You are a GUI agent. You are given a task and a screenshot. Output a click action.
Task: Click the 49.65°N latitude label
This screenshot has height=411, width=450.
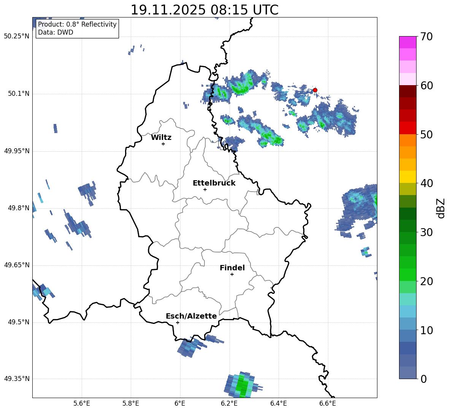(17, 265)
